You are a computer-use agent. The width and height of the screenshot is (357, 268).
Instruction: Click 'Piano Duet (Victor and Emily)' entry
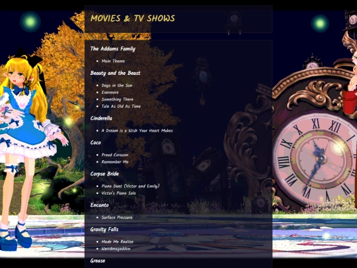click(130, 186)
